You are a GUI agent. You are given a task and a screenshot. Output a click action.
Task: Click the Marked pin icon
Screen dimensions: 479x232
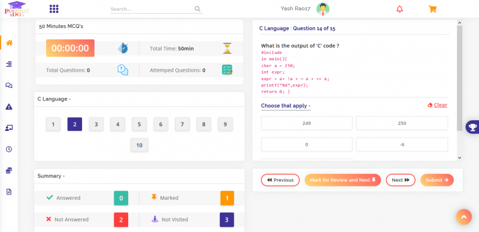[154, 197]
